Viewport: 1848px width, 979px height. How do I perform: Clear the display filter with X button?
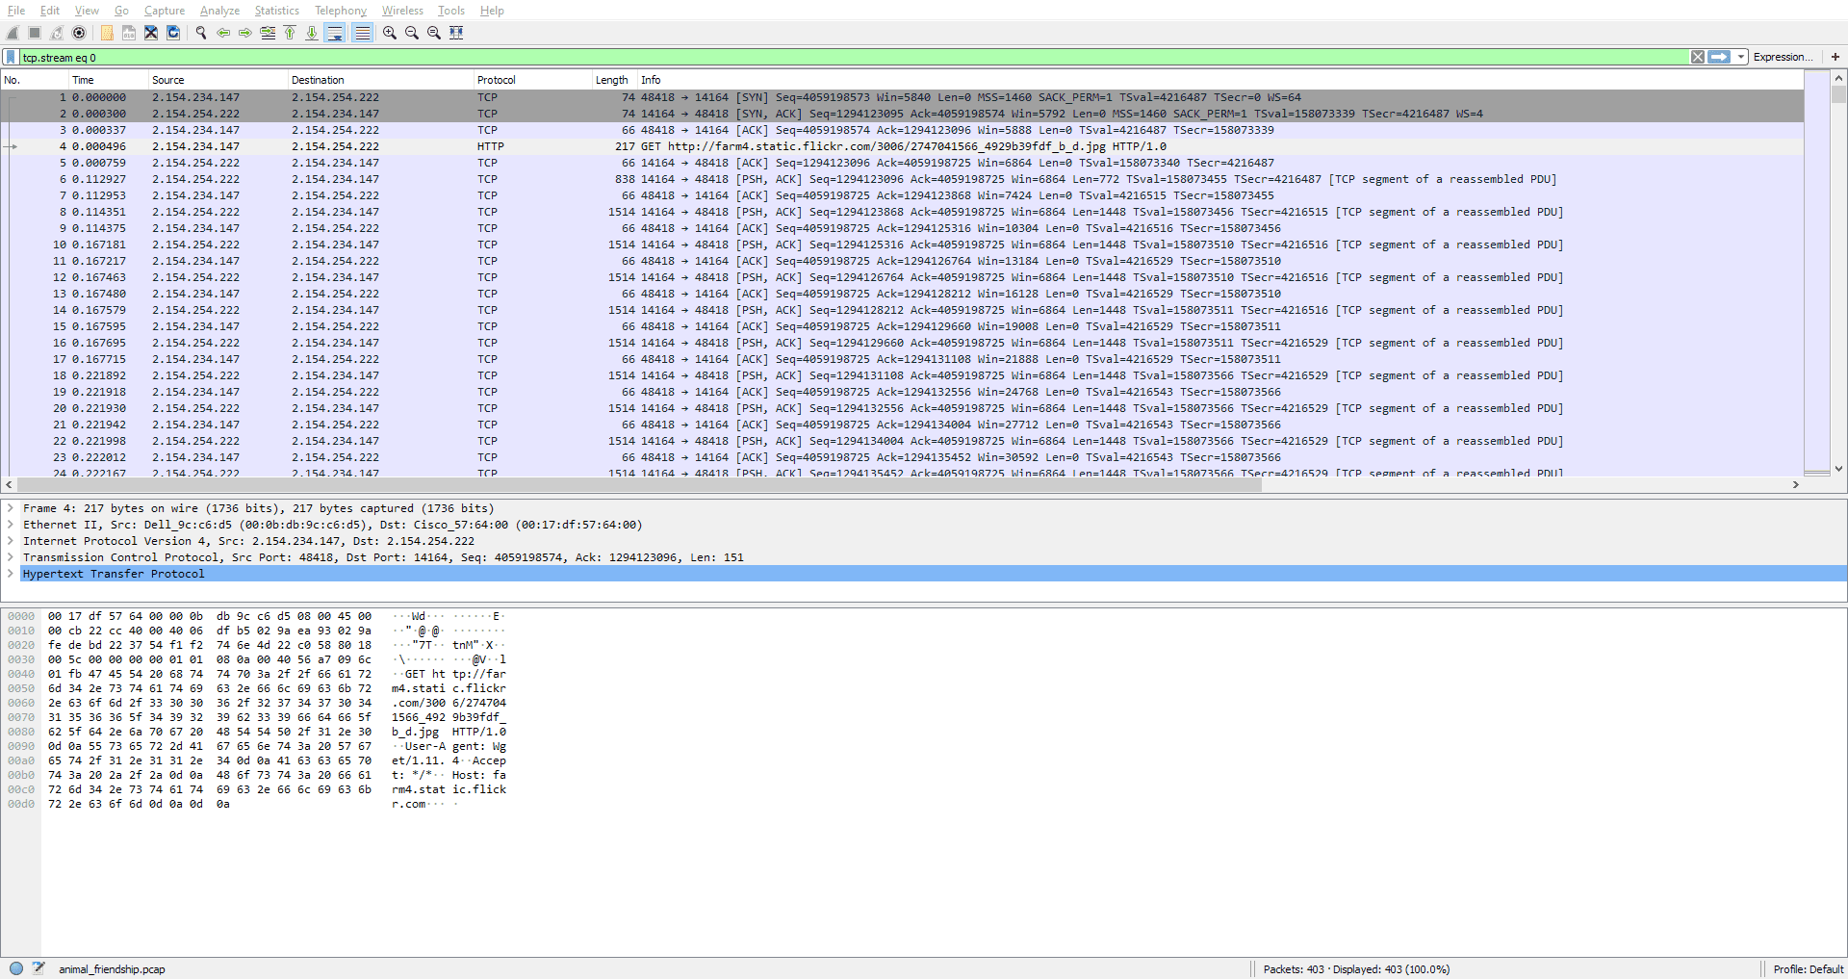click(1698, 58)
